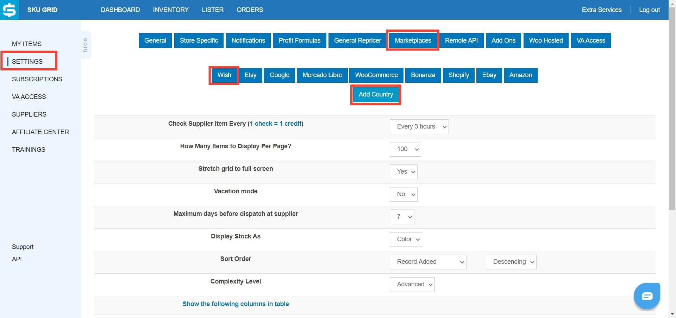The image size is (676, 318).
Task: Go to Affiliate Center
Action: 40,132
